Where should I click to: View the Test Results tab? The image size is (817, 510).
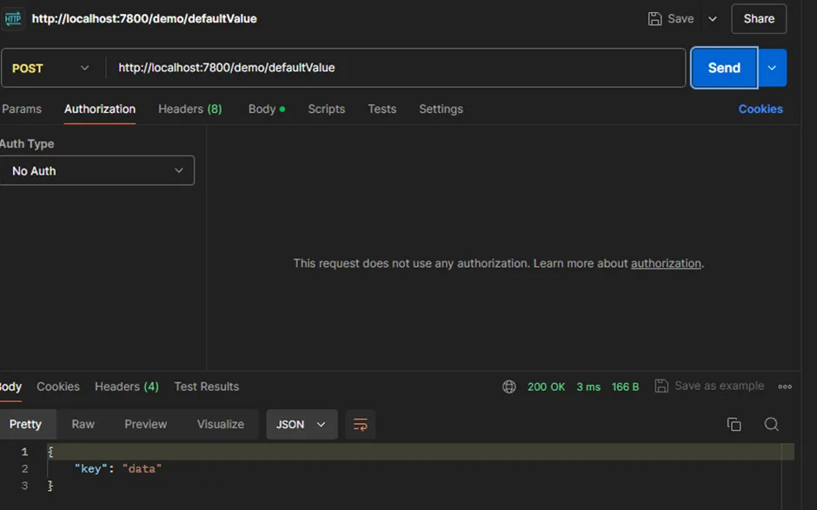tap(206, 387)
